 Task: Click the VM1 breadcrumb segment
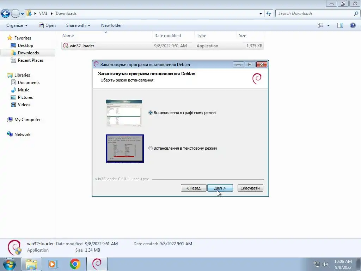43,13
